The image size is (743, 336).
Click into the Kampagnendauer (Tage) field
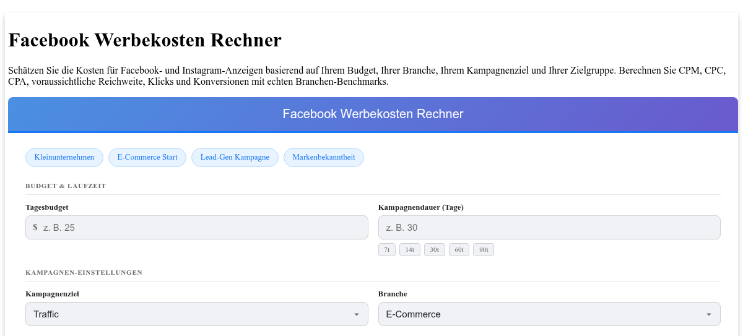click(x=549, y=227)
